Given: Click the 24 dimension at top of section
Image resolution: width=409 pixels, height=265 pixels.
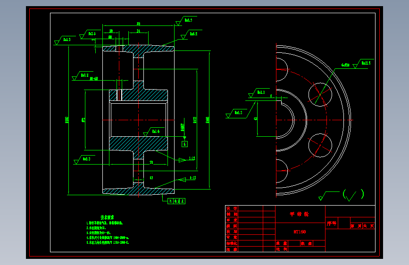Looking at the screenshot, I should click(x=139, y=31).
